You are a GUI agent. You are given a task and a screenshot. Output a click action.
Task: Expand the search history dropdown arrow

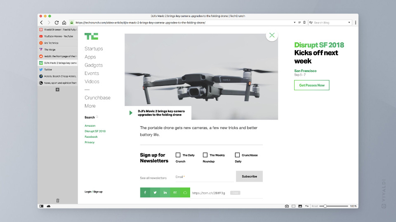pos(349,23)
